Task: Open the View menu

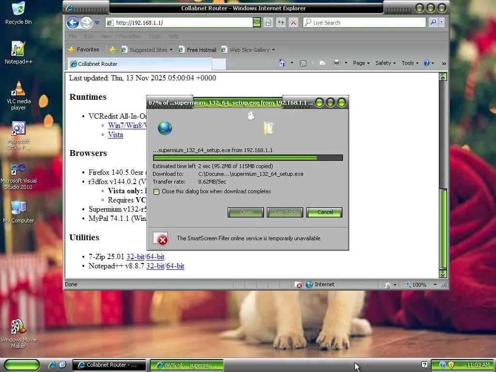Action: pos(106,36)
